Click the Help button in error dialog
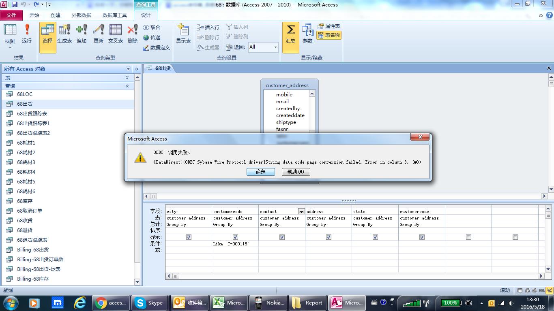 (x=296, y=172)
